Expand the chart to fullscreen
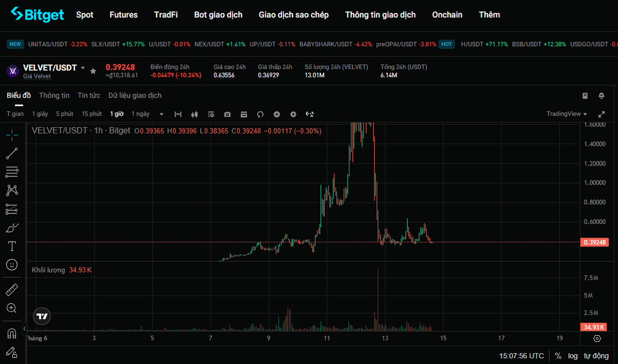Viewport: 618px width, 364px height. pos(602,114)
